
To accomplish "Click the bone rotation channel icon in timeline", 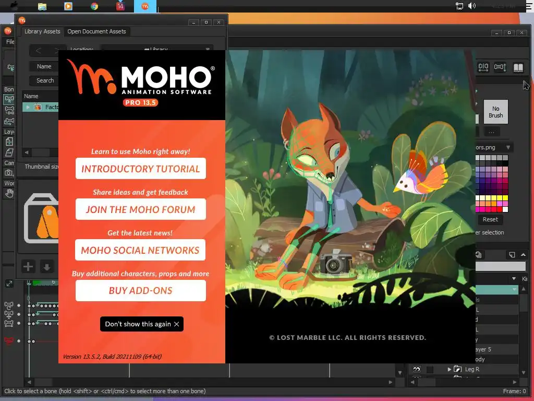I will (9, 305).
